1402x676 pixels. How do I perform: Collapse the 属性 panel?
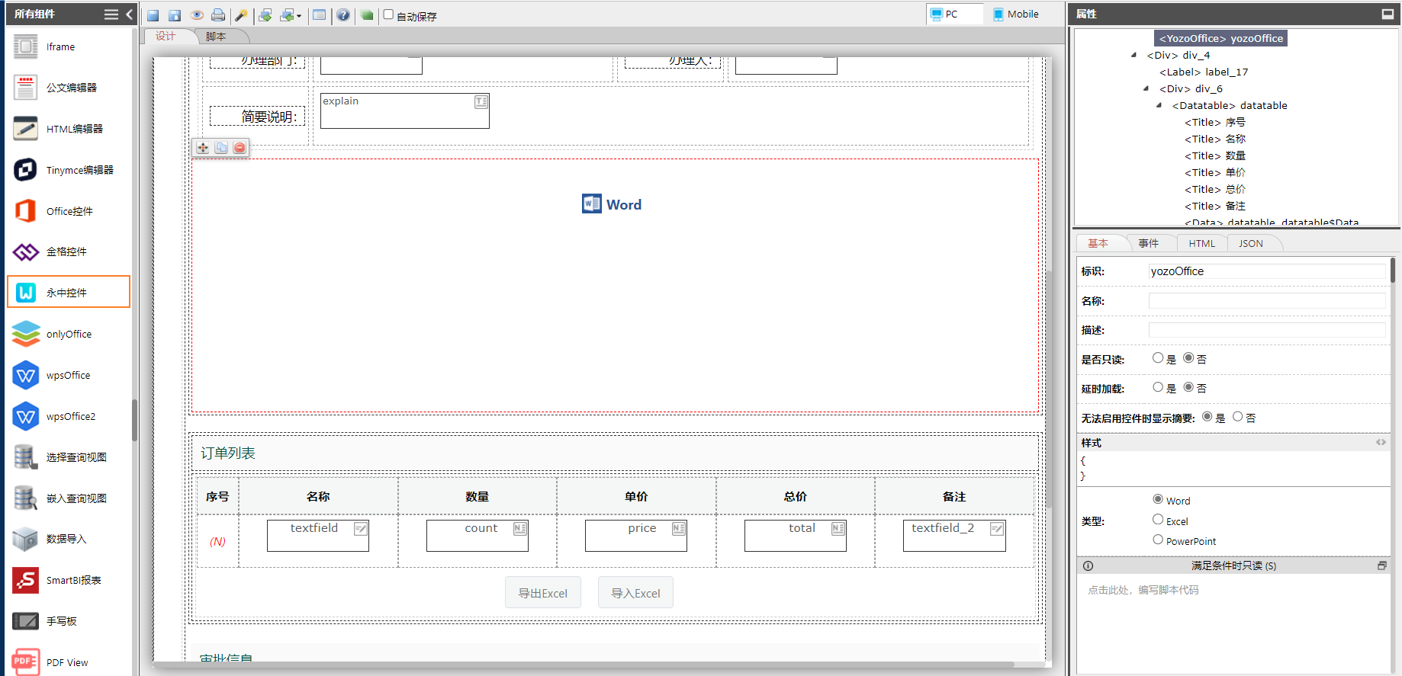[1388, 14]
